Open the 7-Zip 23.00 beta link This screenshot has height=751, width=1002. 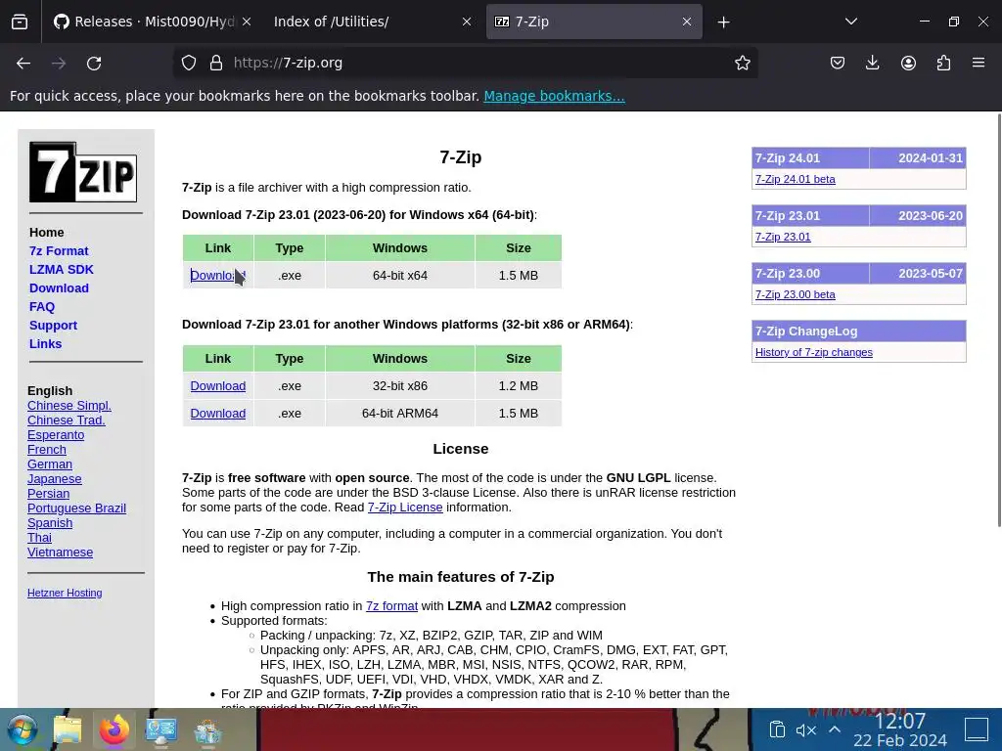click(795, 294)
